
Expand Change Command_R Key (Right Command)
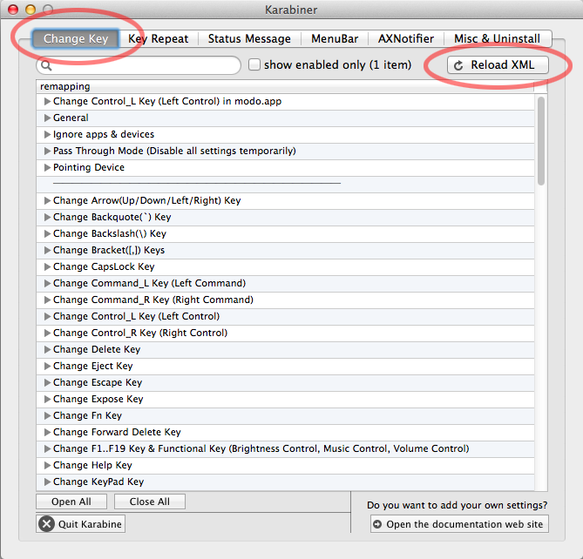point(47,300)
